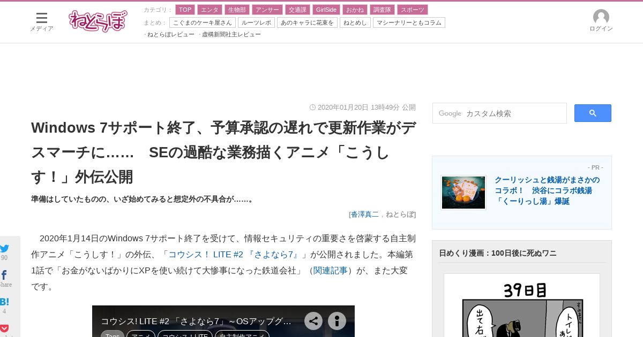
Task: Select the TOP category tab
Action: (185, 10)
